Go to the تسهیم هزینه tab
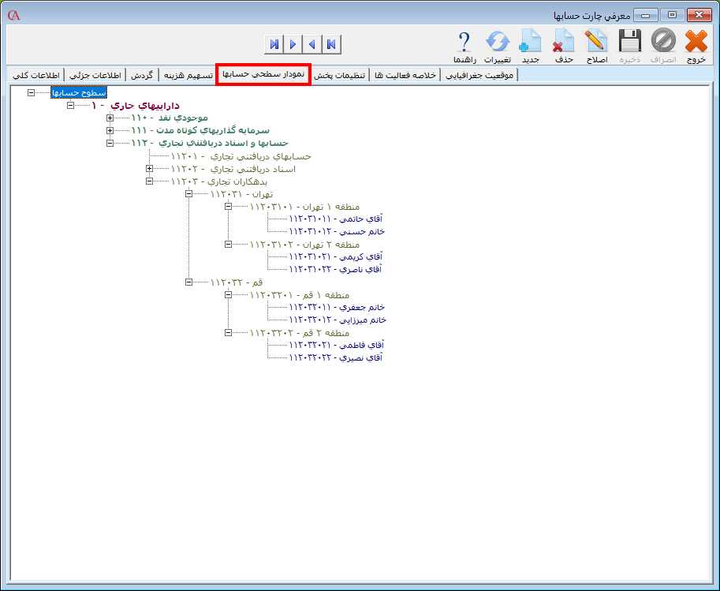 (188, 75)
